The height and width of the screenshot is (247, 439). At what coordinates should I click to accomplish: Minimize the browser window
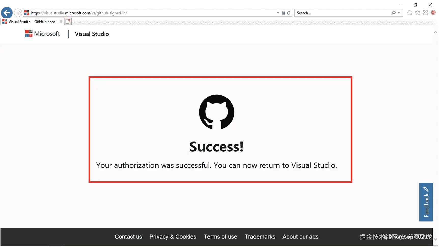(x=401, y=5)
